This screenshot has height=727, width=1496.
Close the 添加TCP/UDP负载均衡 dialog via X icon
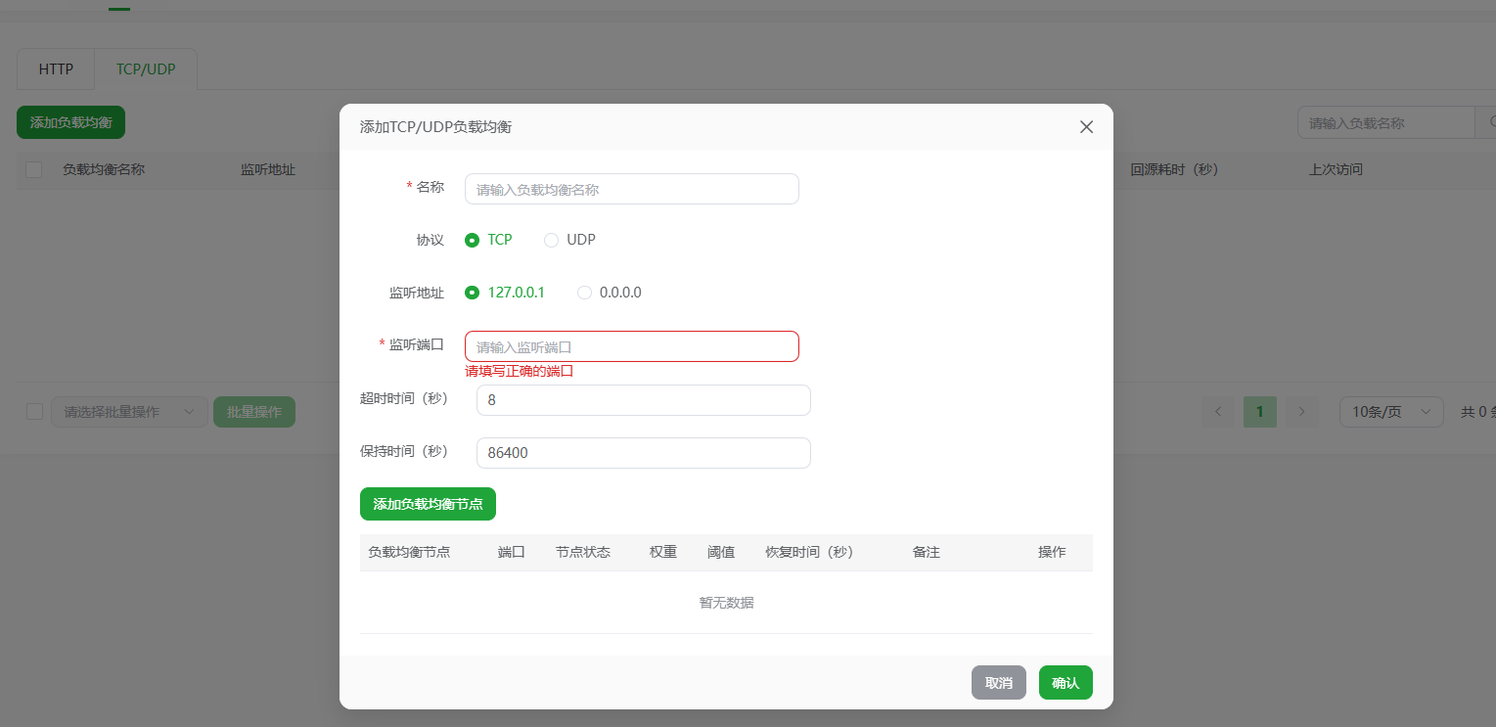pyautogui.click(x=1086, y=126)
